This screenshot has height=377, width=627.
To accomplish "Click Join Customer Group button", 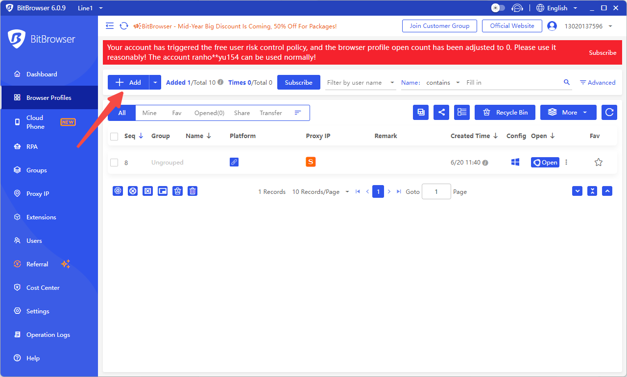I will 439,26.
